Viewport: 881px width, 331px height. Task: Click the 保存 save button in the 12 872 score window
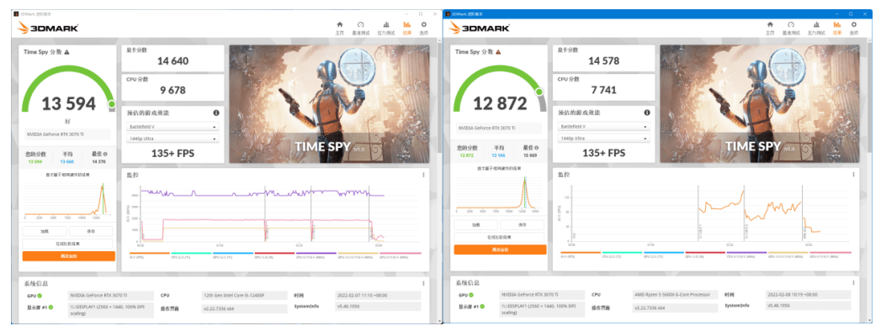[x=522, y=224]
